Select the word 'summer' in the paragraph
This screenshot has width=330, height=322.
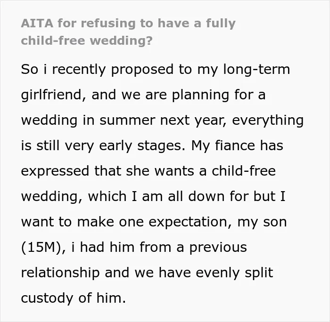(x=127, y=121)
